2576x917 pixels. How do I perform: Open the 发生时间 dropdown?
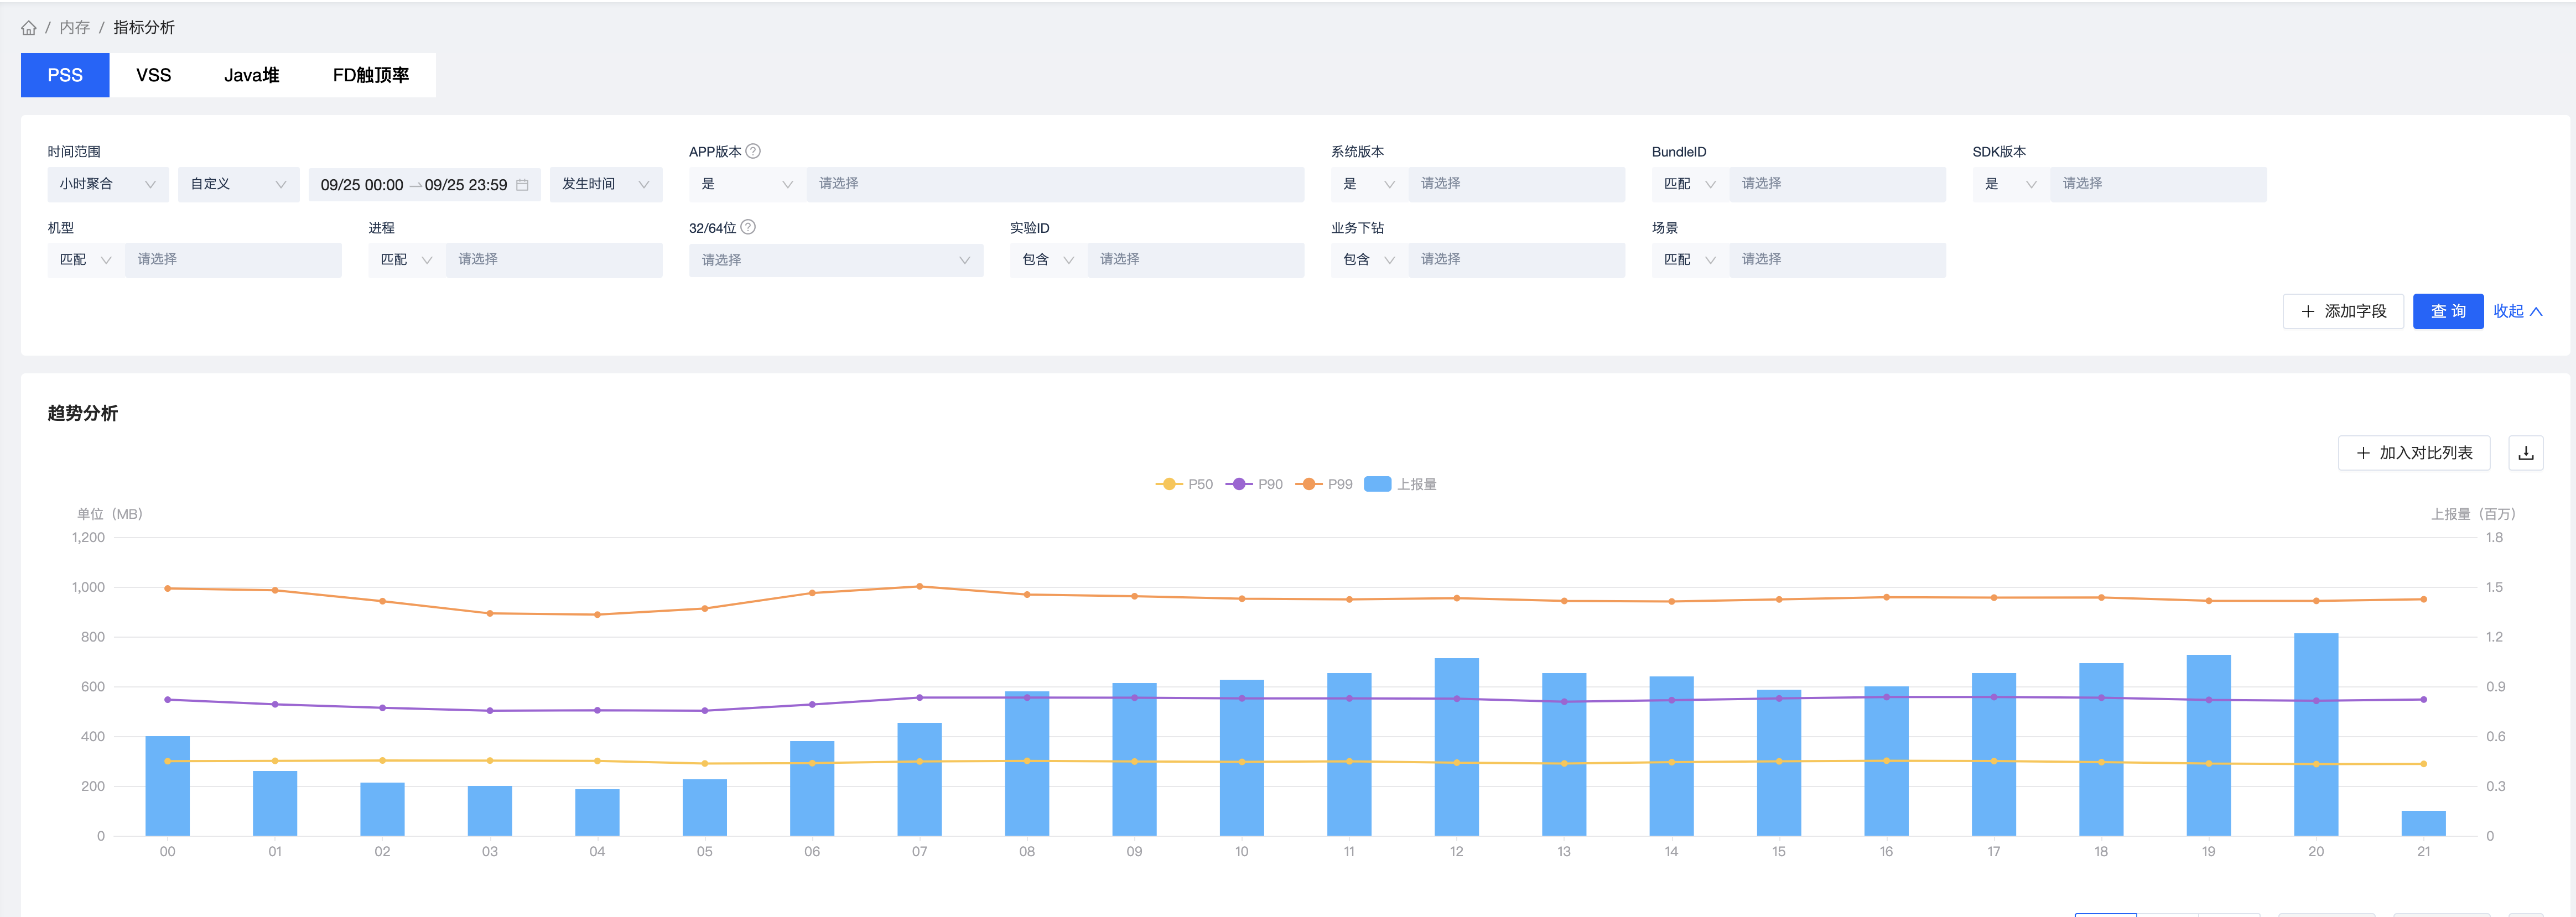pos(606,184)
